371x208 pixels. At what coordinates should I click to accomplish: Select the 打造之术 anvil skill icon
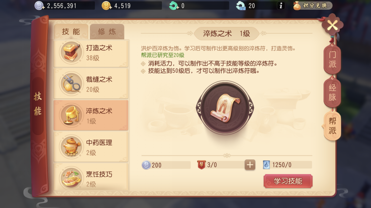(71, 52)
